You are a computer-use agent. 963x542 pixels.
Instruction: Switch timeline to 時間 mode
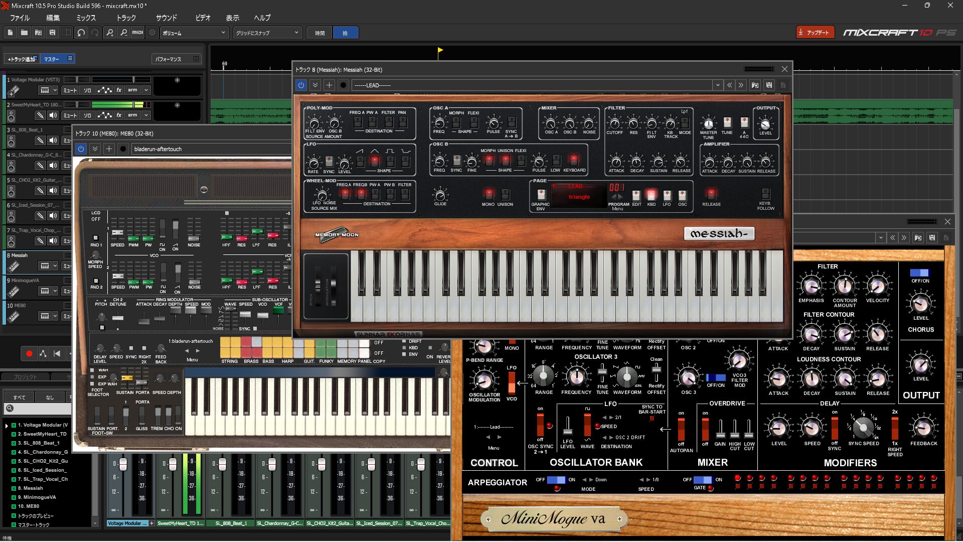[319, 33]
